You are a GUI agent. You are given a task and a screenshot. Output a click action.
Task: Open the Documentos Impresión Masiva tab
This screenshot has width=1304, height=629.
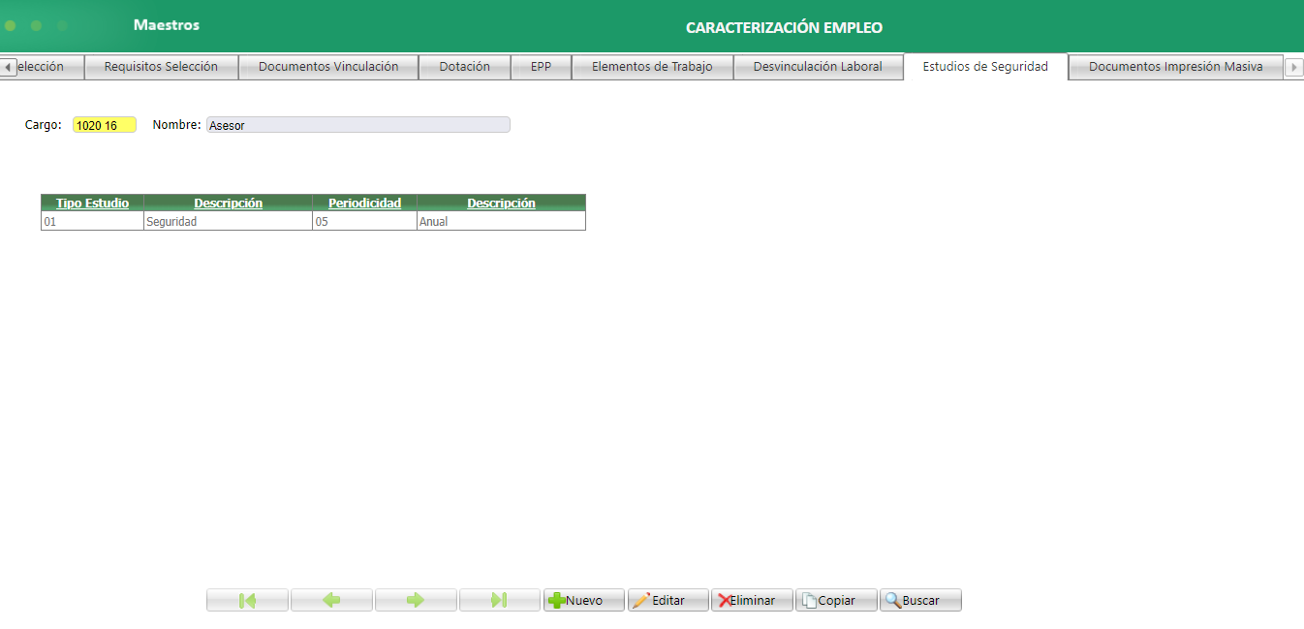pos(1176,67)
